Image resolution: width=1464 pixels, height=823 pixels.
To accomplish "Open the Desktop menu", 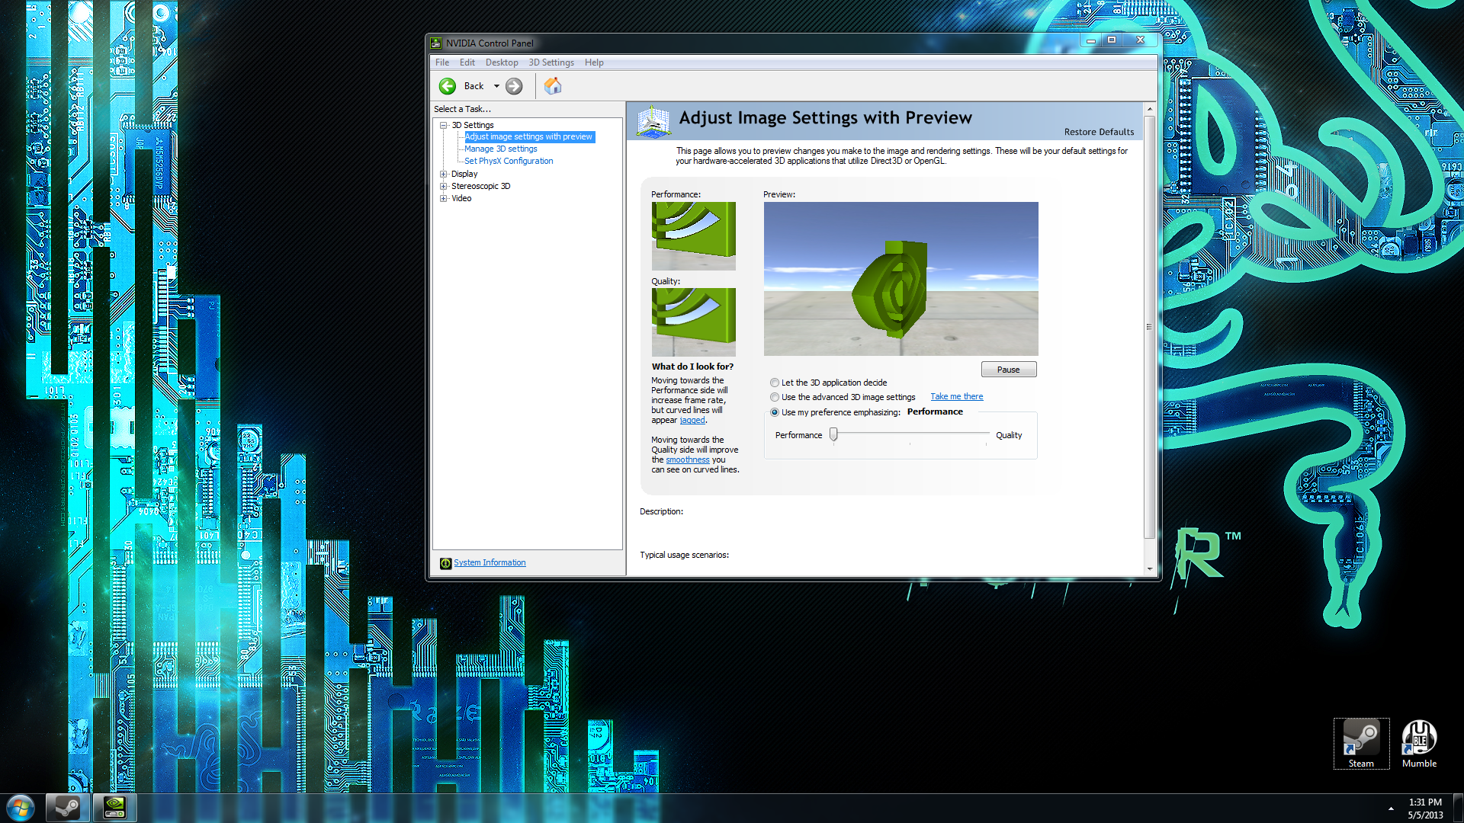I will tap(501, 62).
